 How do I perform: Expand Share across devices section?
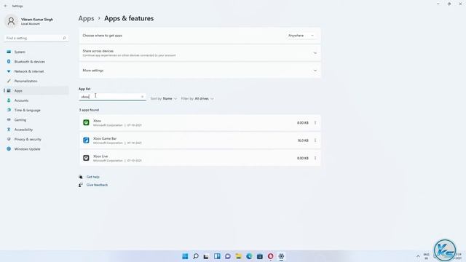[200, 53]
